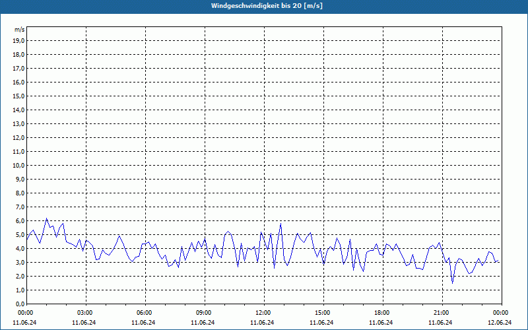Click the 12.06.24 date label

pos(500,323)
